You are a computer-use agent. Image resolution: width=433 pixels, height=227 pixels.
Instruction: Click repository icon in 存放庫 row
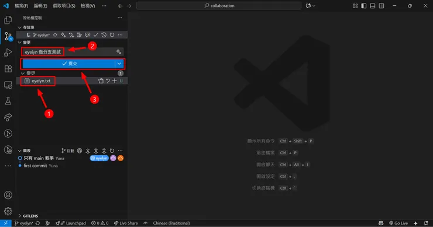[x=29, y=35]
